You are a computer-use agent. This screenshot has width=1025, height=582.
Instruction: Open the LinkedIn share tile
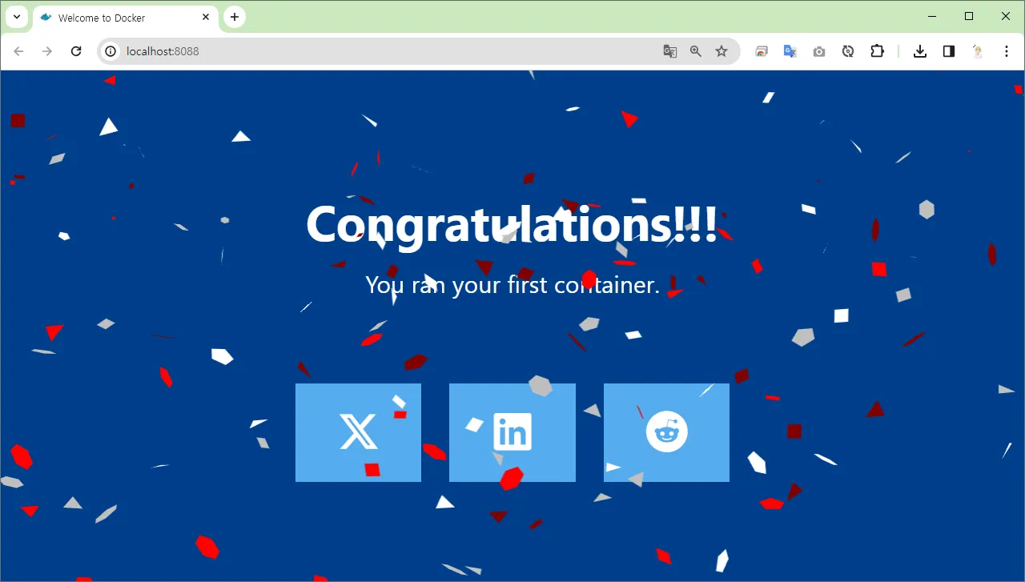pyautogui.click(x=512, y=432)
